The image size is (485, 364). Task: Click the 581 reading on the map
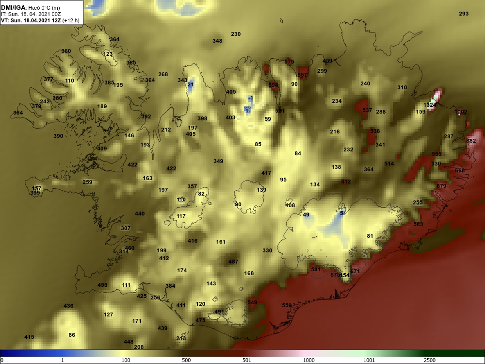(316, 269)
